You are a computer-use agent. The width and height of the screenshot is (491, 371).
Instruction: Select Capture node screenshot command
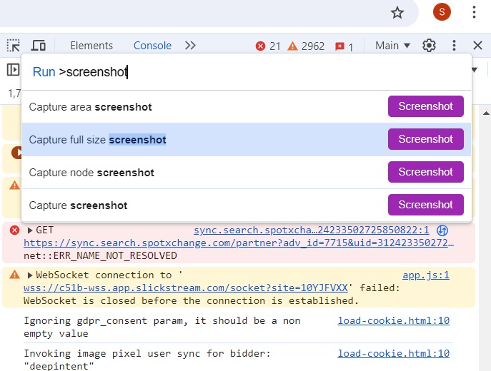(x=246, y=172)
